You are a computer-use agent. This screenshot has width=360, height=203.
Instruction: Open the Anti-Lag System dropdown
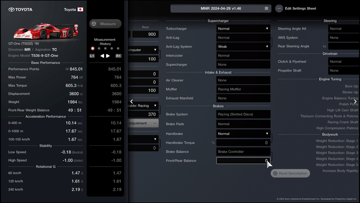(243, 47)
